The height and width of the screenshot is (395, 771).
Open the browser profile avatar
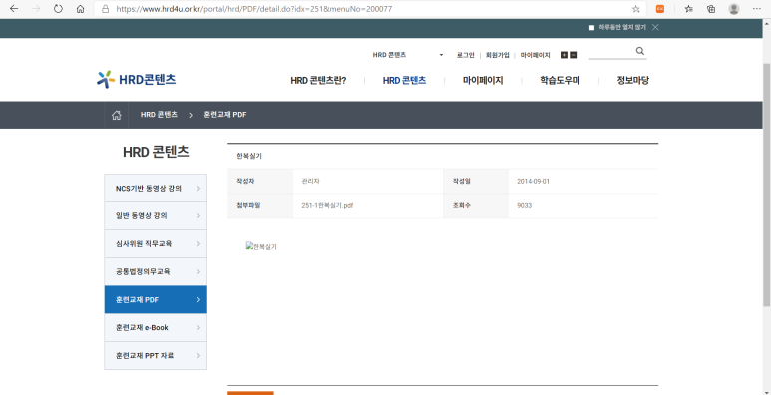pyautogui.click(x=734, y=9)
